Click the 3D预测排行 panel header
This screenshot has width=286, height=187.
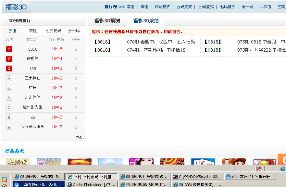click(x=19, y=21)
